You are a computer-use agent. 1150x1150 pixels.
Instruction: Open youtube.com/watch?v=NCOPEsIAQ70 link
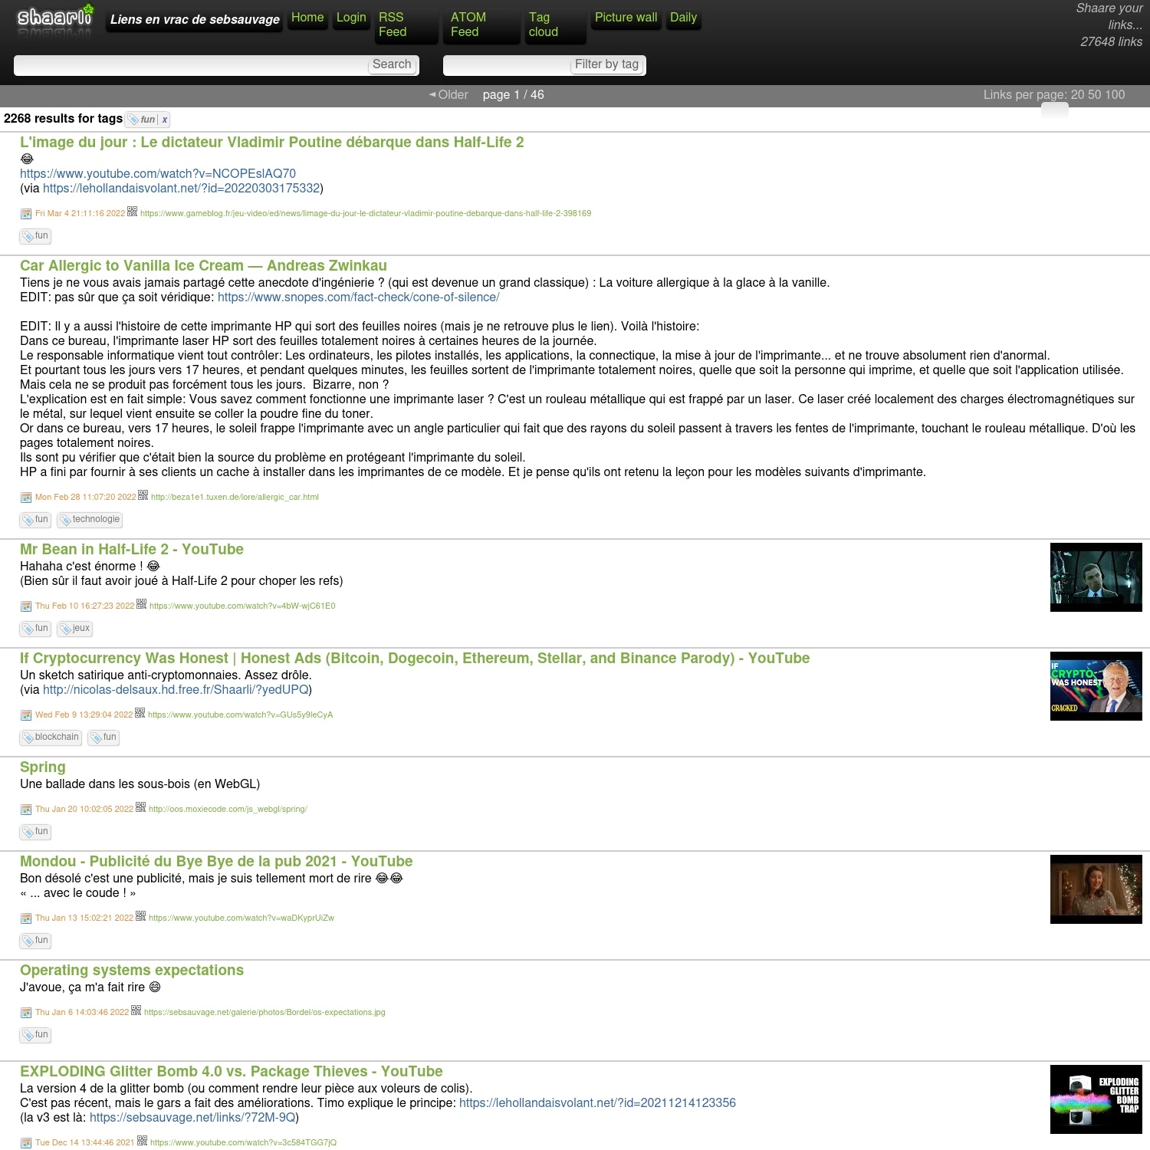pos(158,174)
